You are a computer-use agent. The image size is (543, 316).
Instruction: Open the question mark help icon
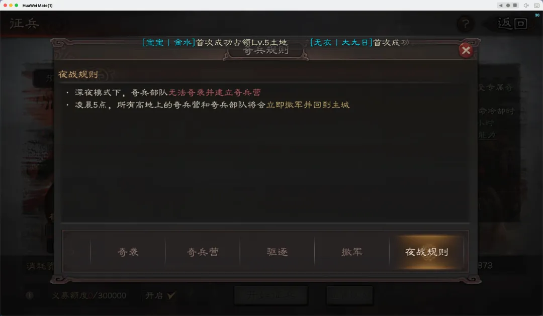pyautogui.click(x=466, y=24)
